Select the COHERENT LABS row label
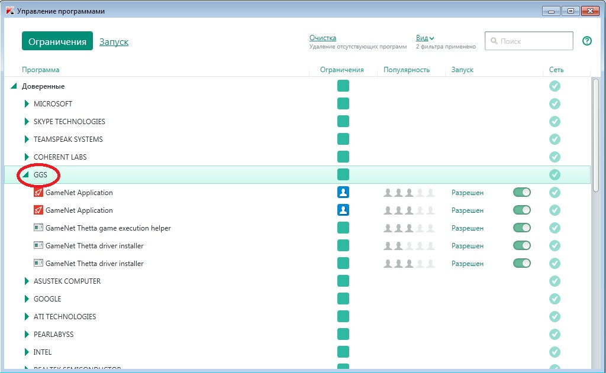 (60, 157)
